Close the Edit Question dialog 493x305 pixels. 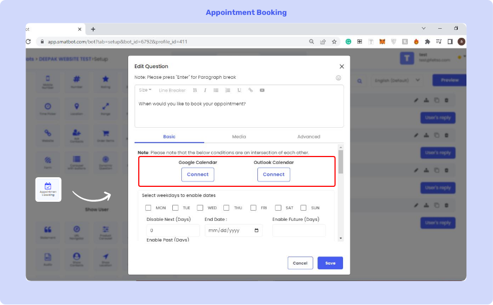[342, 67]
